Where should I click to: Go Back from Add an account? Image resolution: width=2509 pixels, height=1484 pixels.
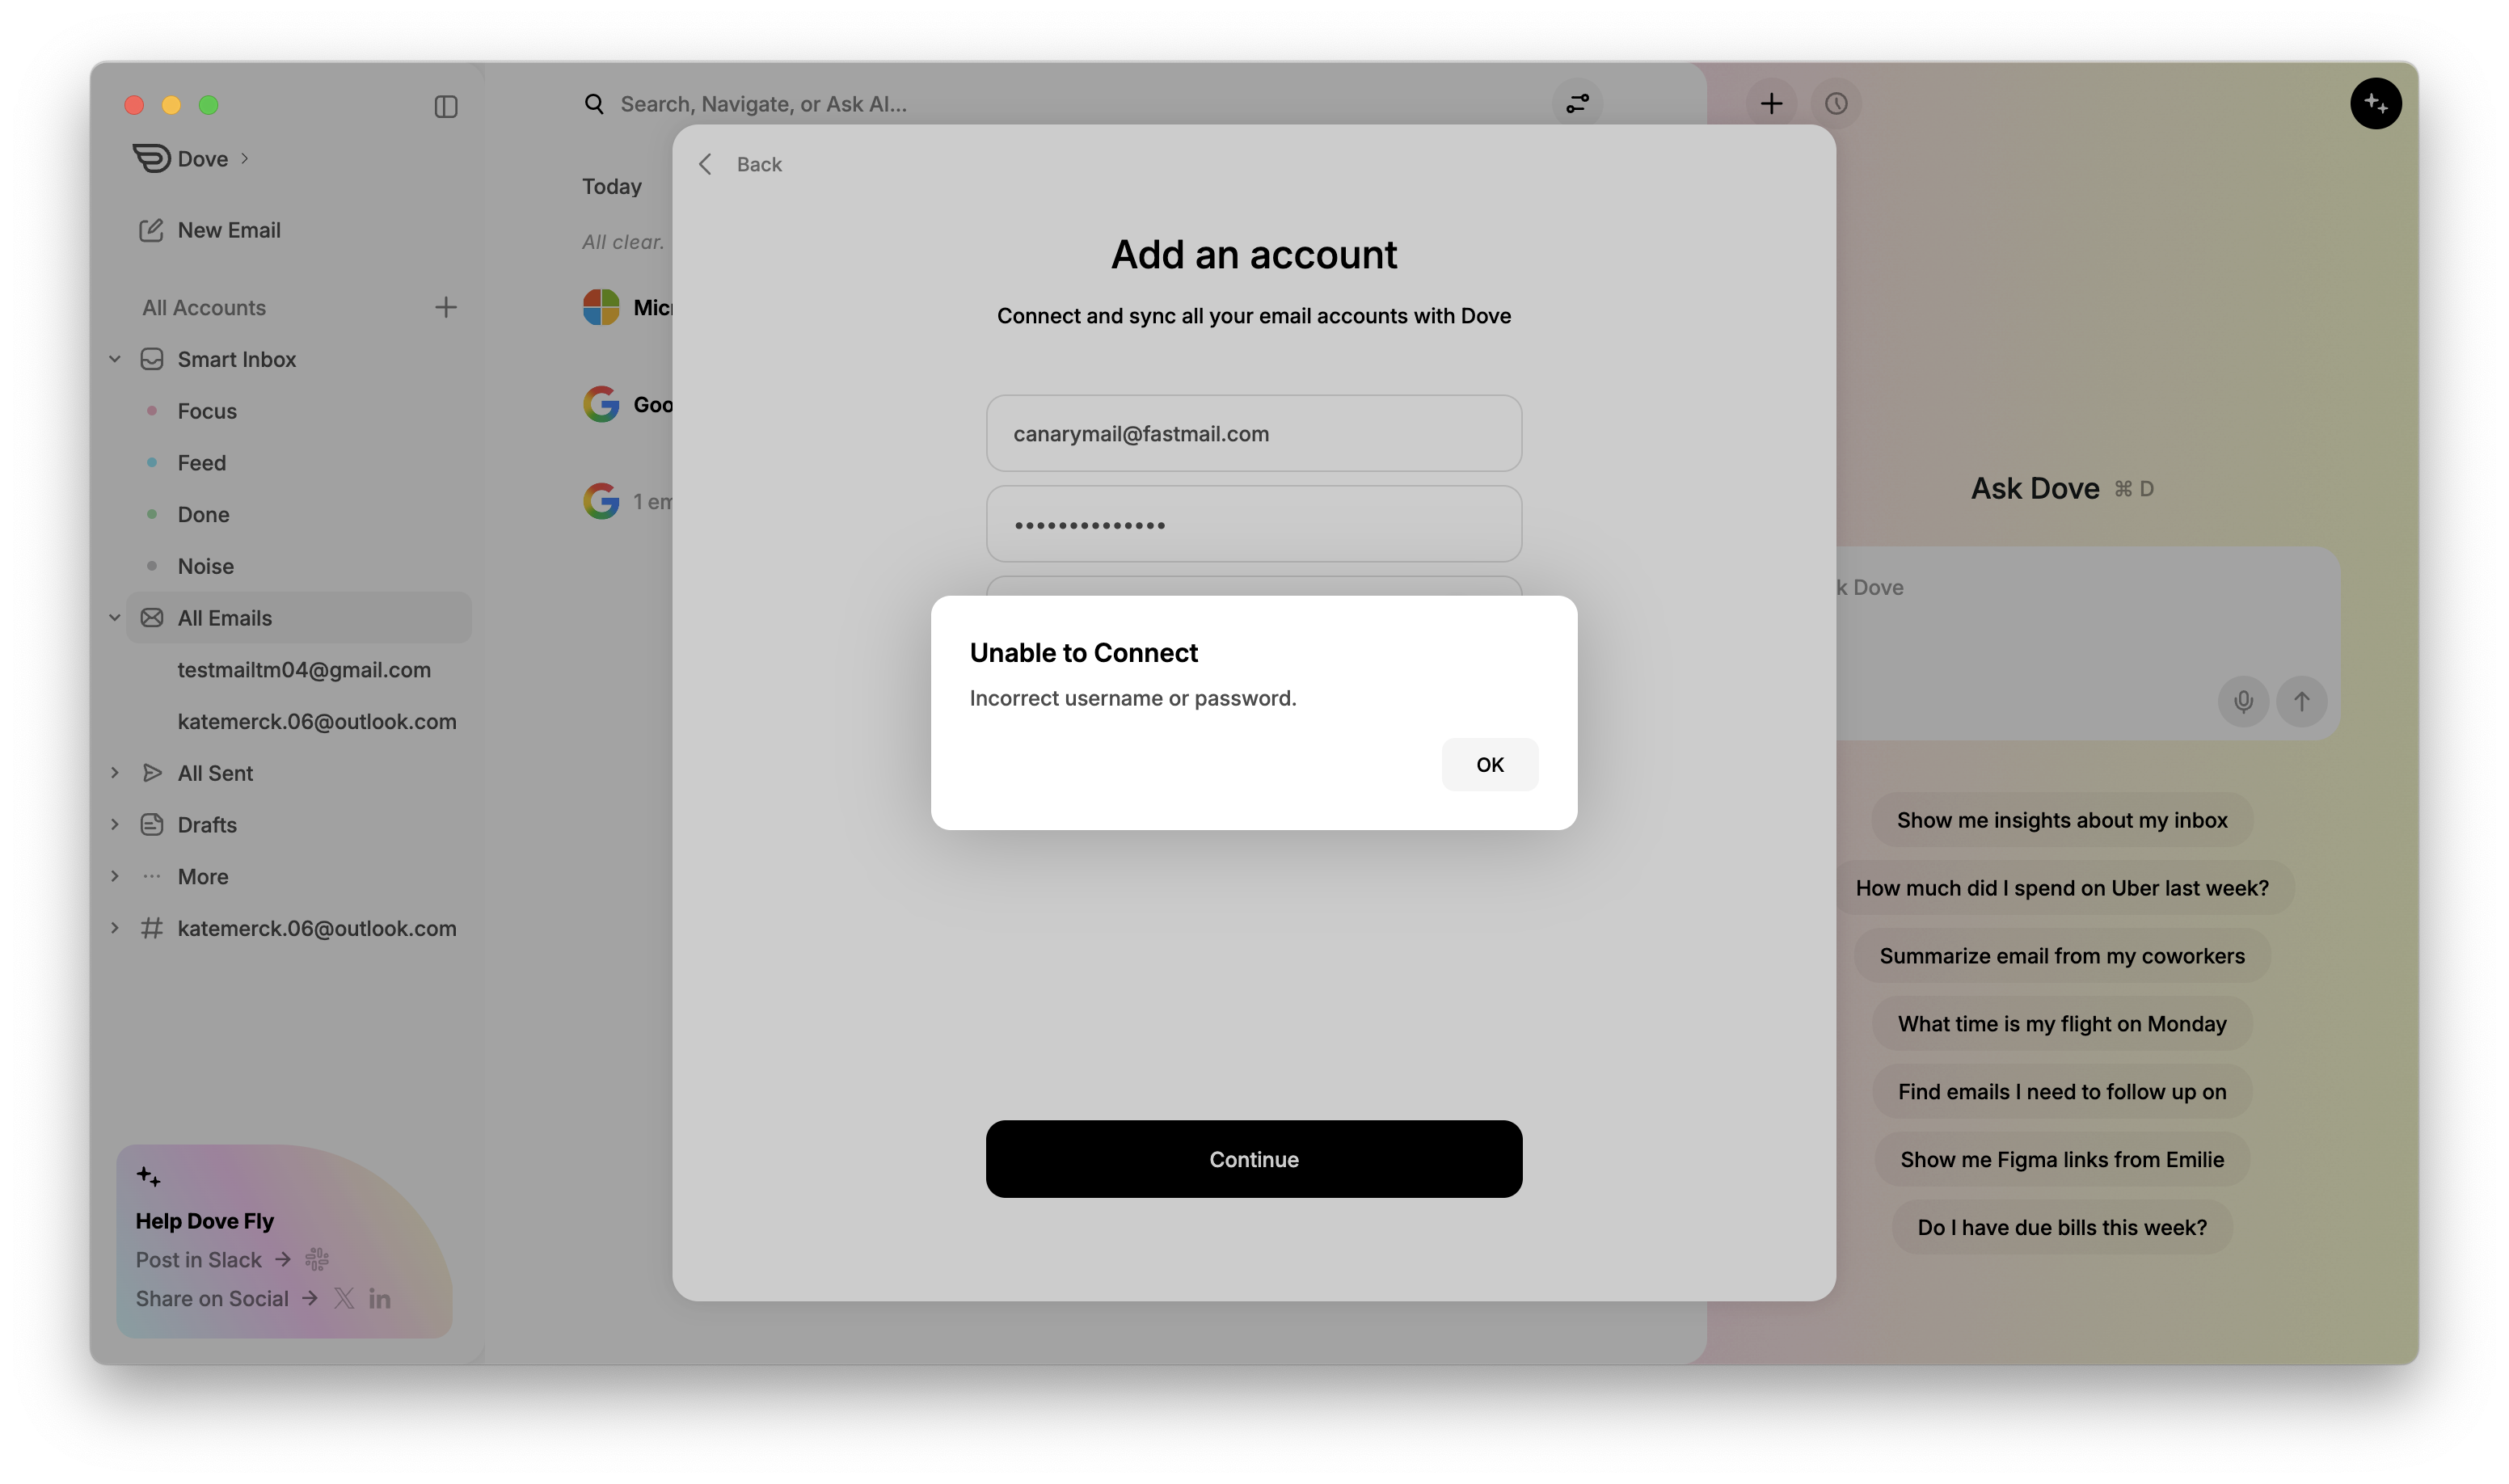740,165
